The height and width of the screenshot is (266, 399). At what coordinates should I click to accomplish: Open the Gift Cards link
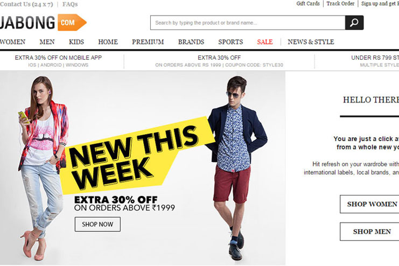[308, 4]
